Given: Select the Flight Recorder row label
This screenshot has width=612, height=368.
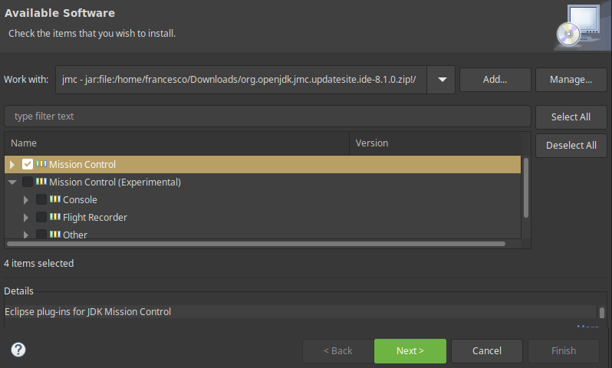Looking at the screenshot, I should (x=95, y=218).
